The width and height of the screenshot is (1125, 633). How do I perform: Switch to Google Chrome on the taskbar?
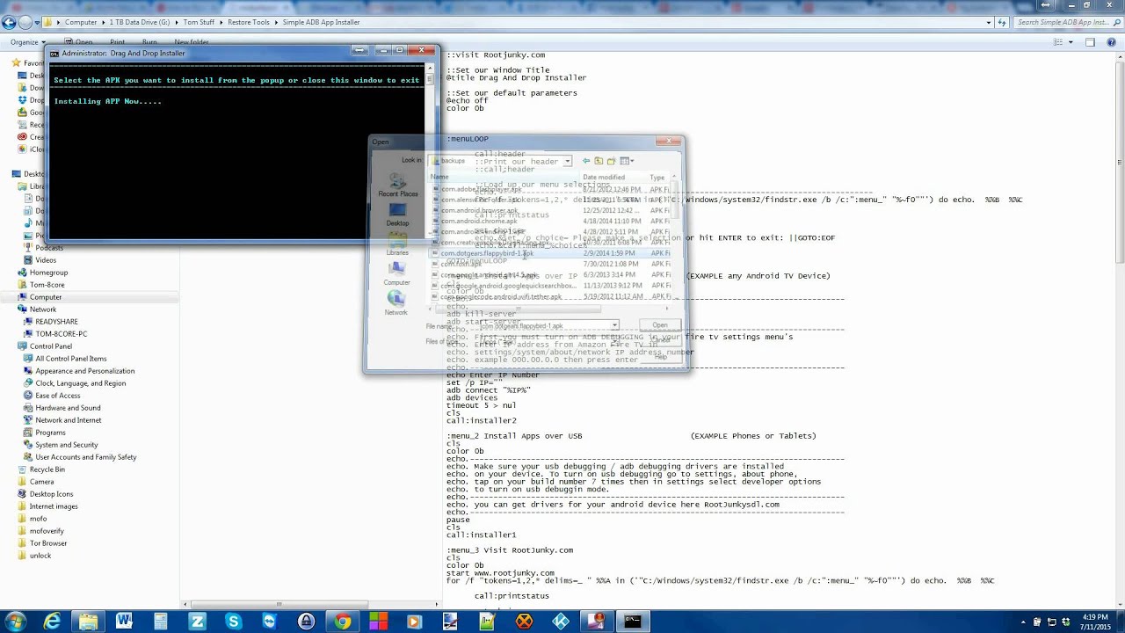342,622
